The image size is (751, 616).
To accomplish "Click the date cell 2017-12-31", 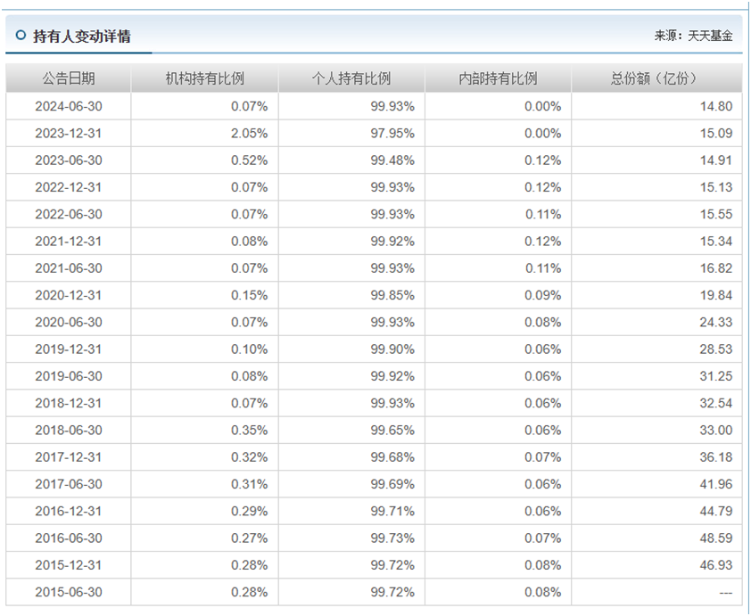I will (x=69, y=457).
